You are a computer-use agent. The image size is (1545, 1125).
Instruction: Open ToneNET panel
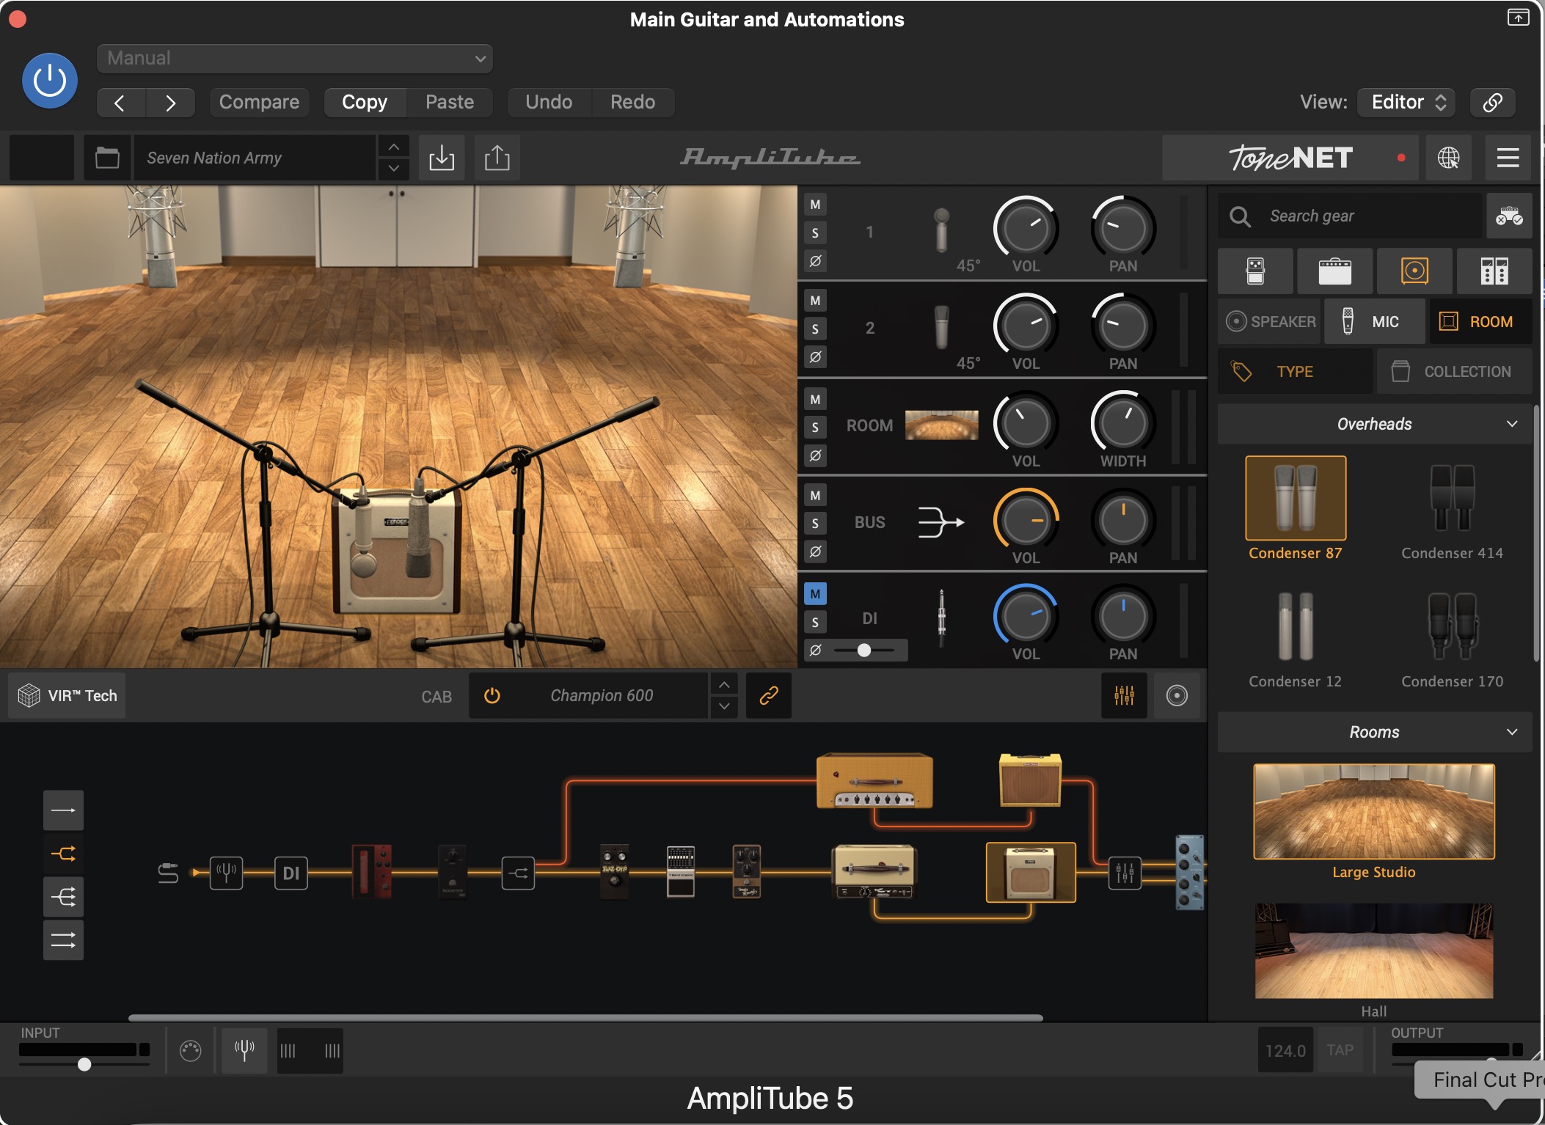[x=1290, y=158]
